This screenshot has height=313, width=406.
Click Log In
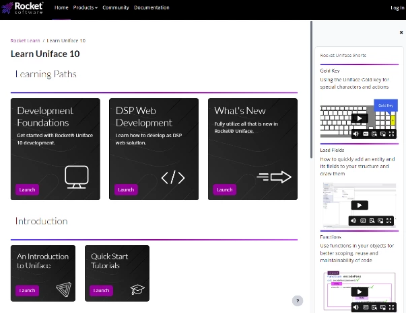point(397,8)
